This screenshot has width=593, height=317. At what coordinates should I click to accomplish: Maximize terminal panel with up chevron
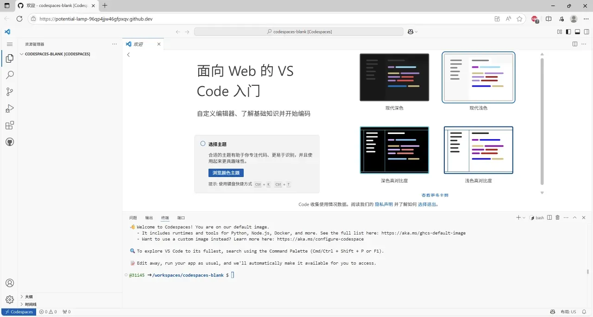click(x=575, y=217)
